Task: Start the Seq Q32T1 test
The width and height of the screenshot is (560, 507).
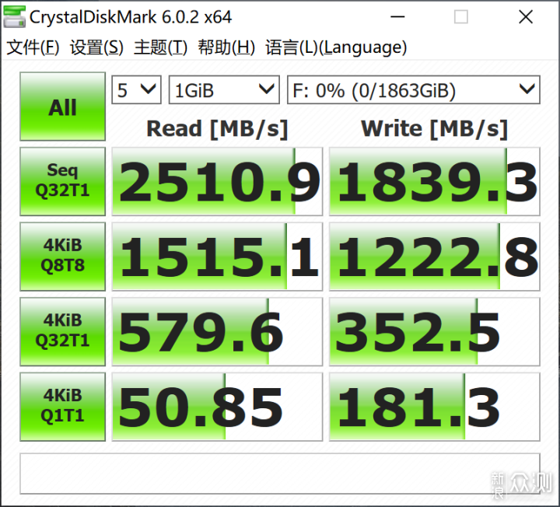Action: coord(62,181)
